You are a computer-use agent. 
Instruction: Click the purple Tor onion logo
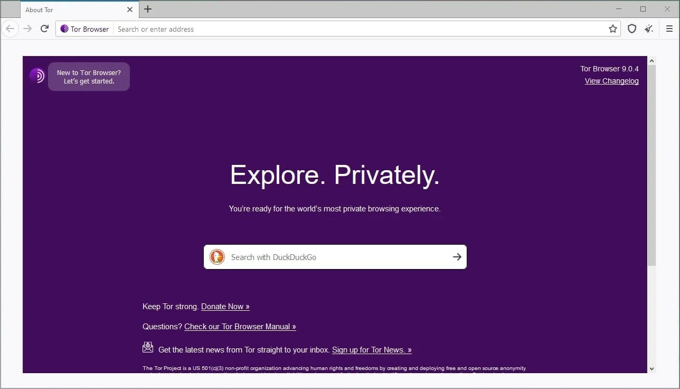(x=37, y=76)
